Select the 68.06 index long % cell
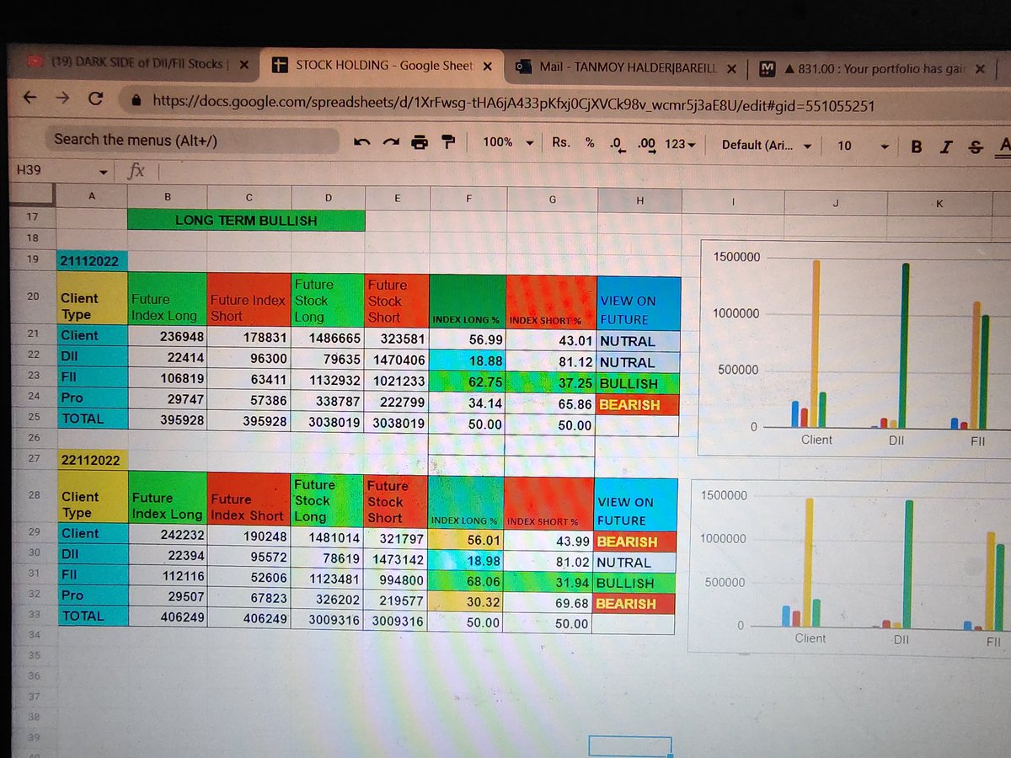The width and height of the screenshot is (1011, 758). 468,581
